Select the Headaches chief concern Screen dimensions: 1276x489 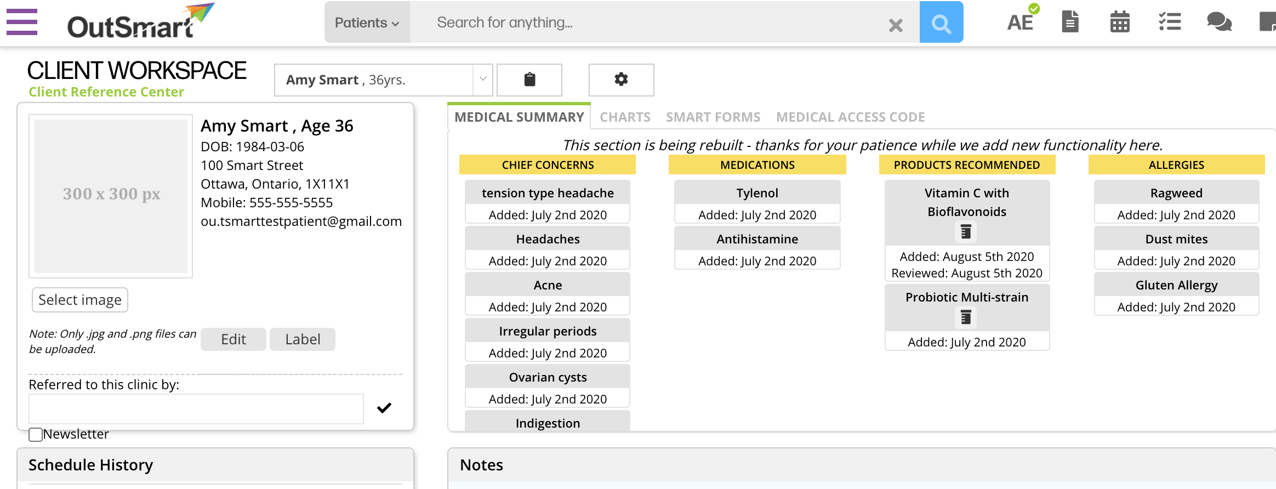pos(548,248)
